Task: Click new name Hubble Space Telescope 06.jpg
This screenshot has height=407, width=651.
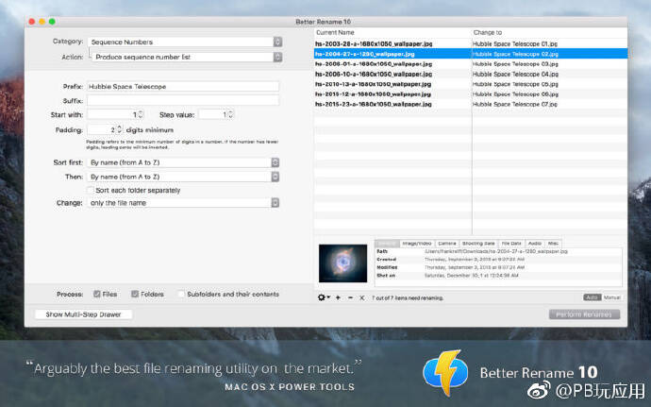Action: (515, 94)
